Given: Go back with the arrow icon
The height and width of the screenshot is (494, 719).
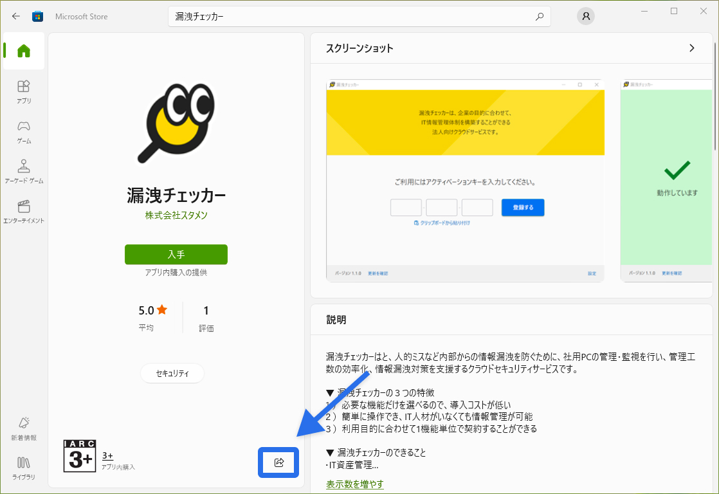Looking at the screenshot, I should [x=16, y=17].
